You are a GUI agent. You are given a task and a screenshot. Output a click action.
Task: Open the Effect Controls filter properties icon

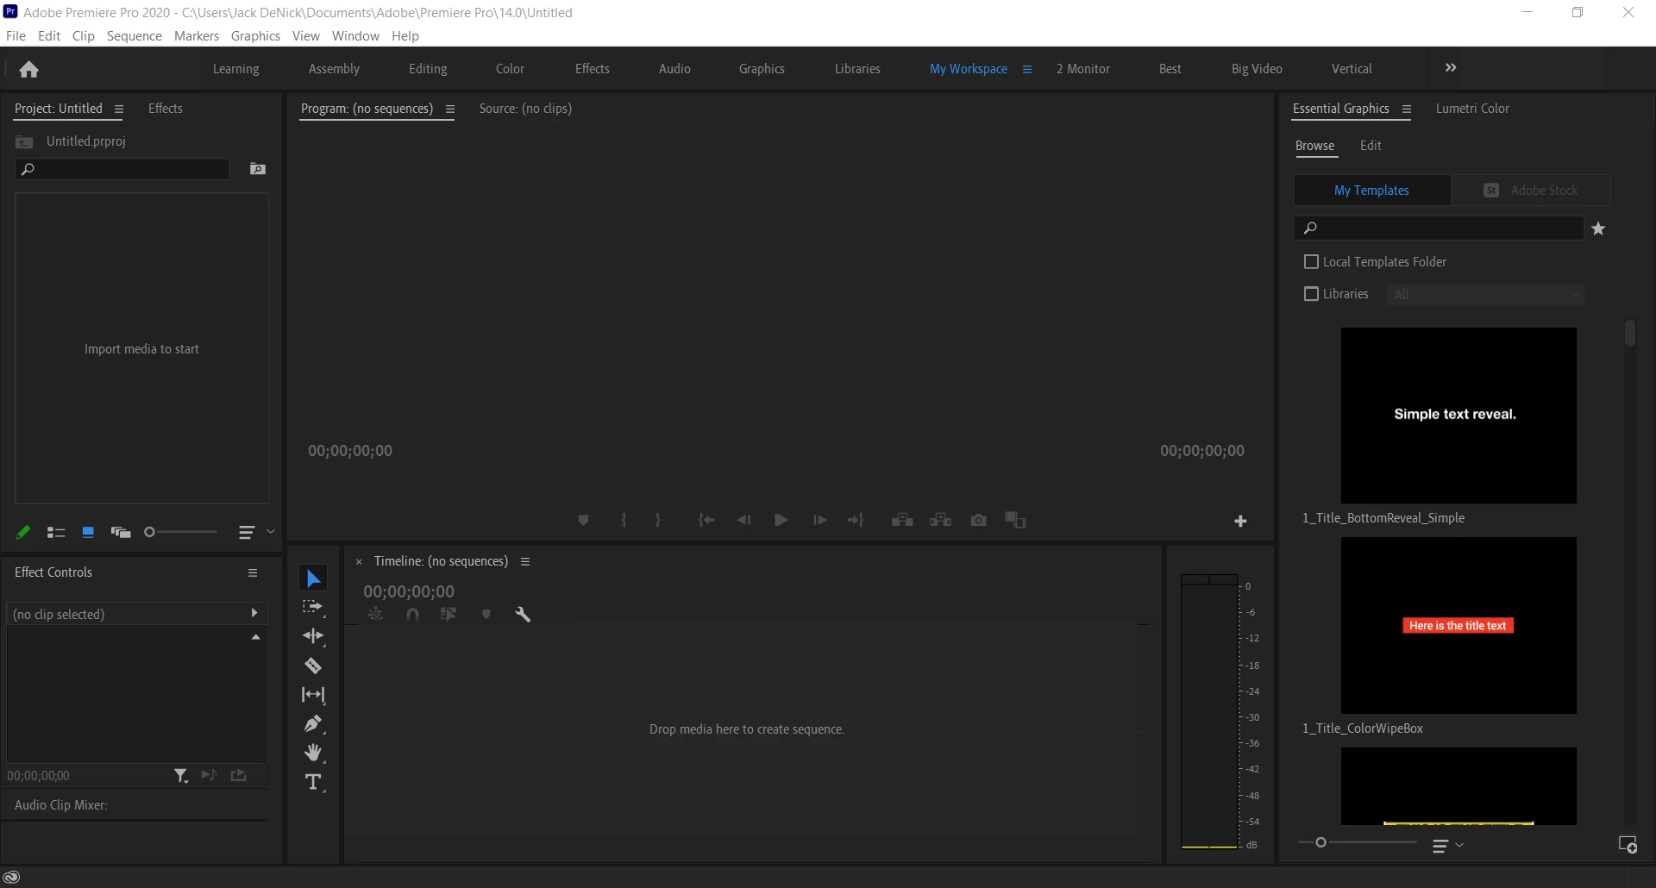tap(180, 776)
